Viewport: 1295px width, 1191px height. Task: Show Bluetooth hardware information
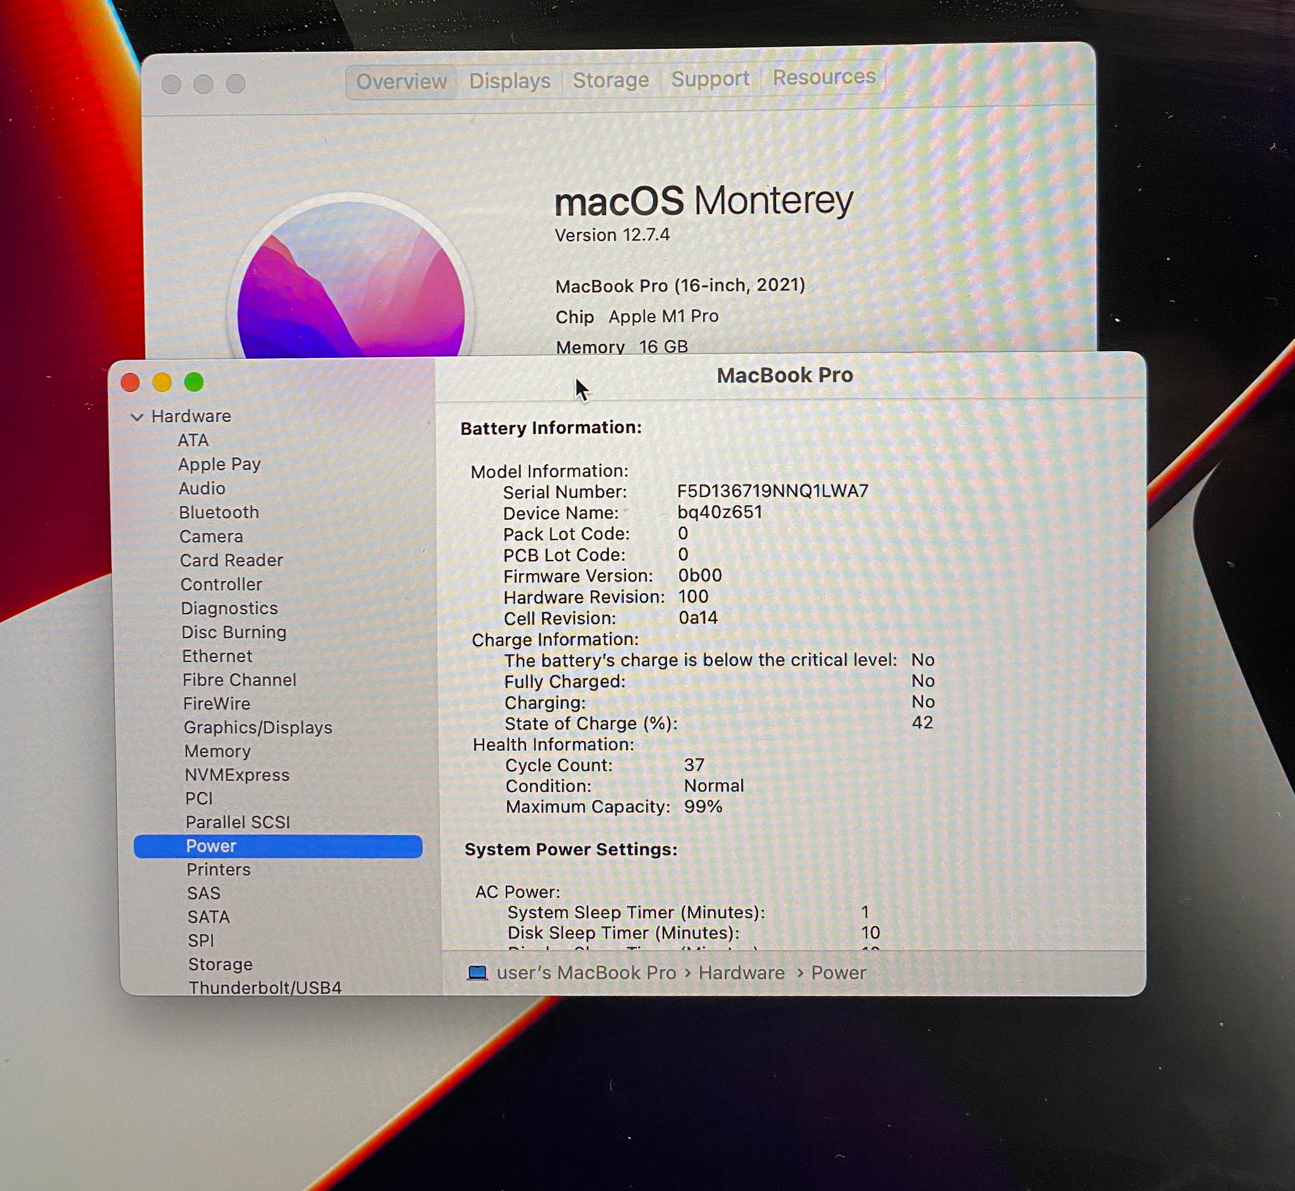[x=219, y=512]
